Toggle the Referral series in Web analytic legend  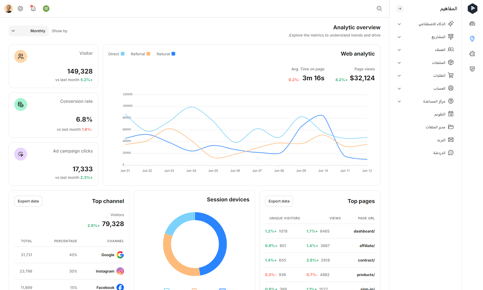point(140,54)
